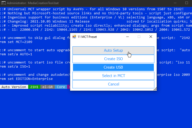
Task: Click the "Changelog: 2021.10.05 Windows 11 Release" text
Action: coord(49,22)
